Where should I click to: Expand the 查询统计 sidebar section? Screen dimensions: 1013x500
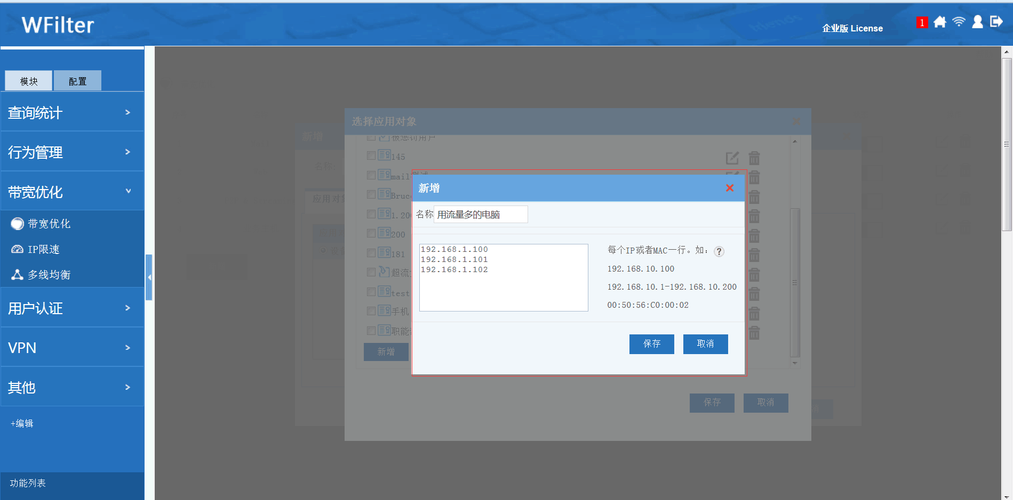click(72, 112)
